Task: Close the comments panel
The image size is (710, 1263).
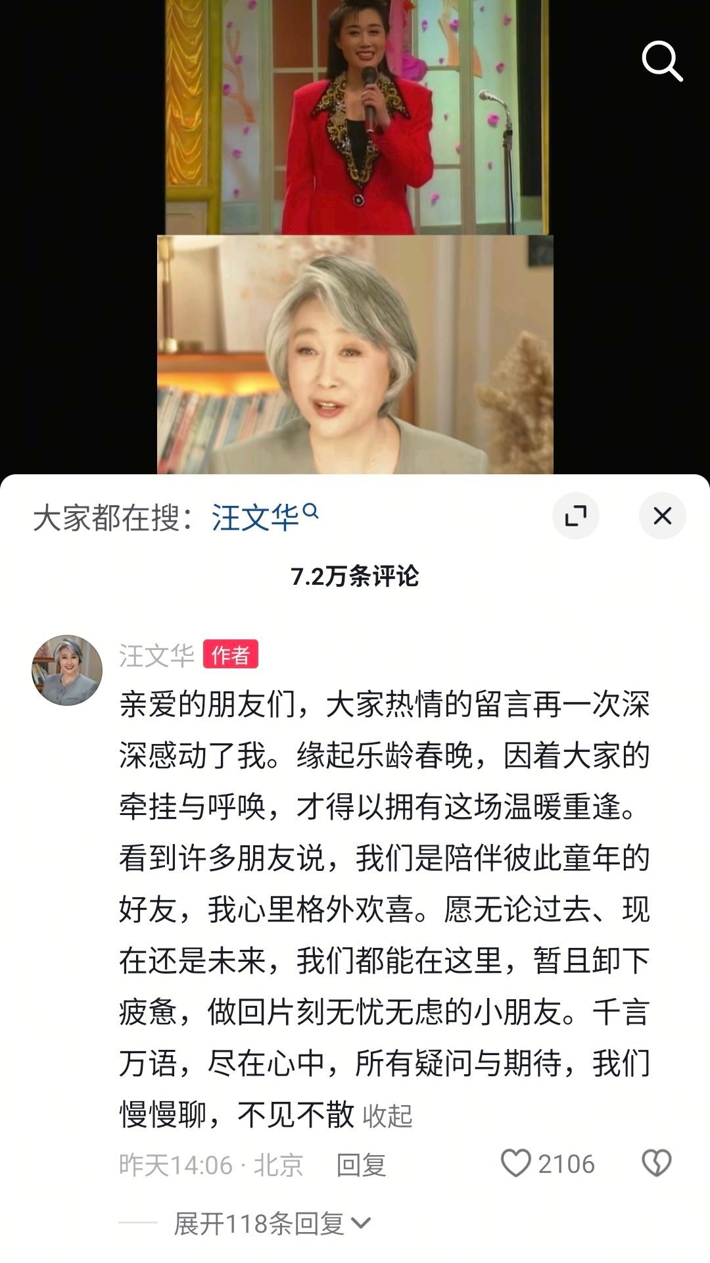Action: (x=663, y=516)
